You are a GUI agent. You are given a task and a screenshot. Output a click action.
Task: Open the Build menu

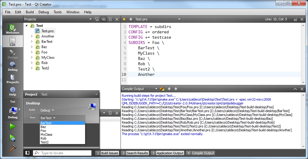tap(30, 12)
